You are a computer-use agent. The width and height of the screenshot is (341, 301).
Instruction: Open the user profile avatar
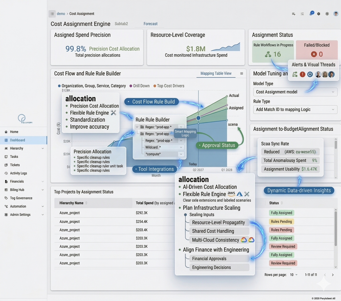point(336,14)
